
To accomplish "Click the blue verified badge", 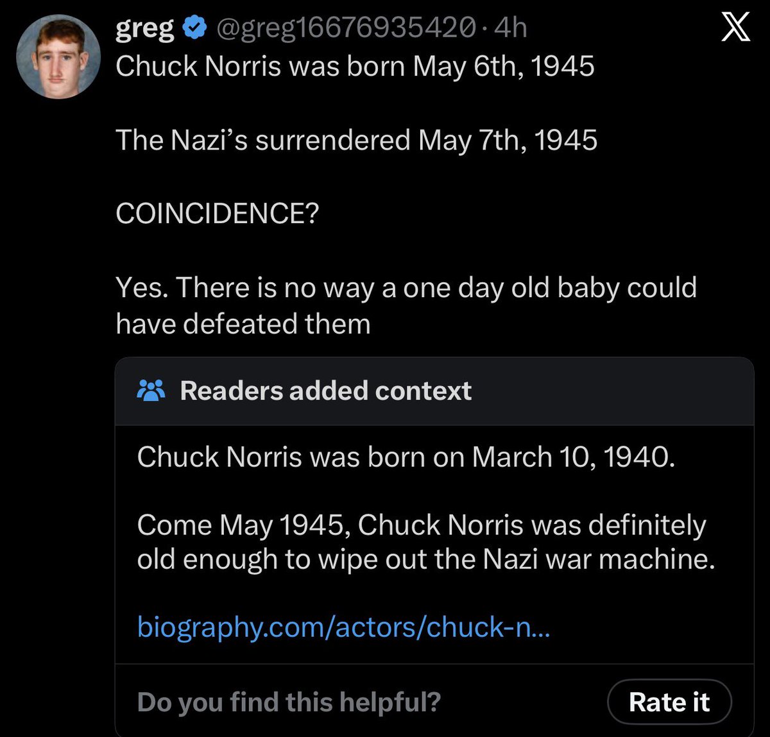I will (x=195, y=28).
